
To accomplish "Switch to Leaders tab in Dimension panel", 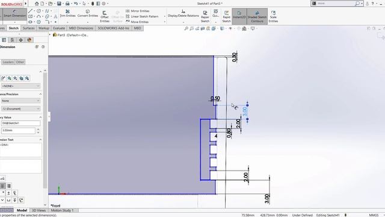I will click(8, 62).
